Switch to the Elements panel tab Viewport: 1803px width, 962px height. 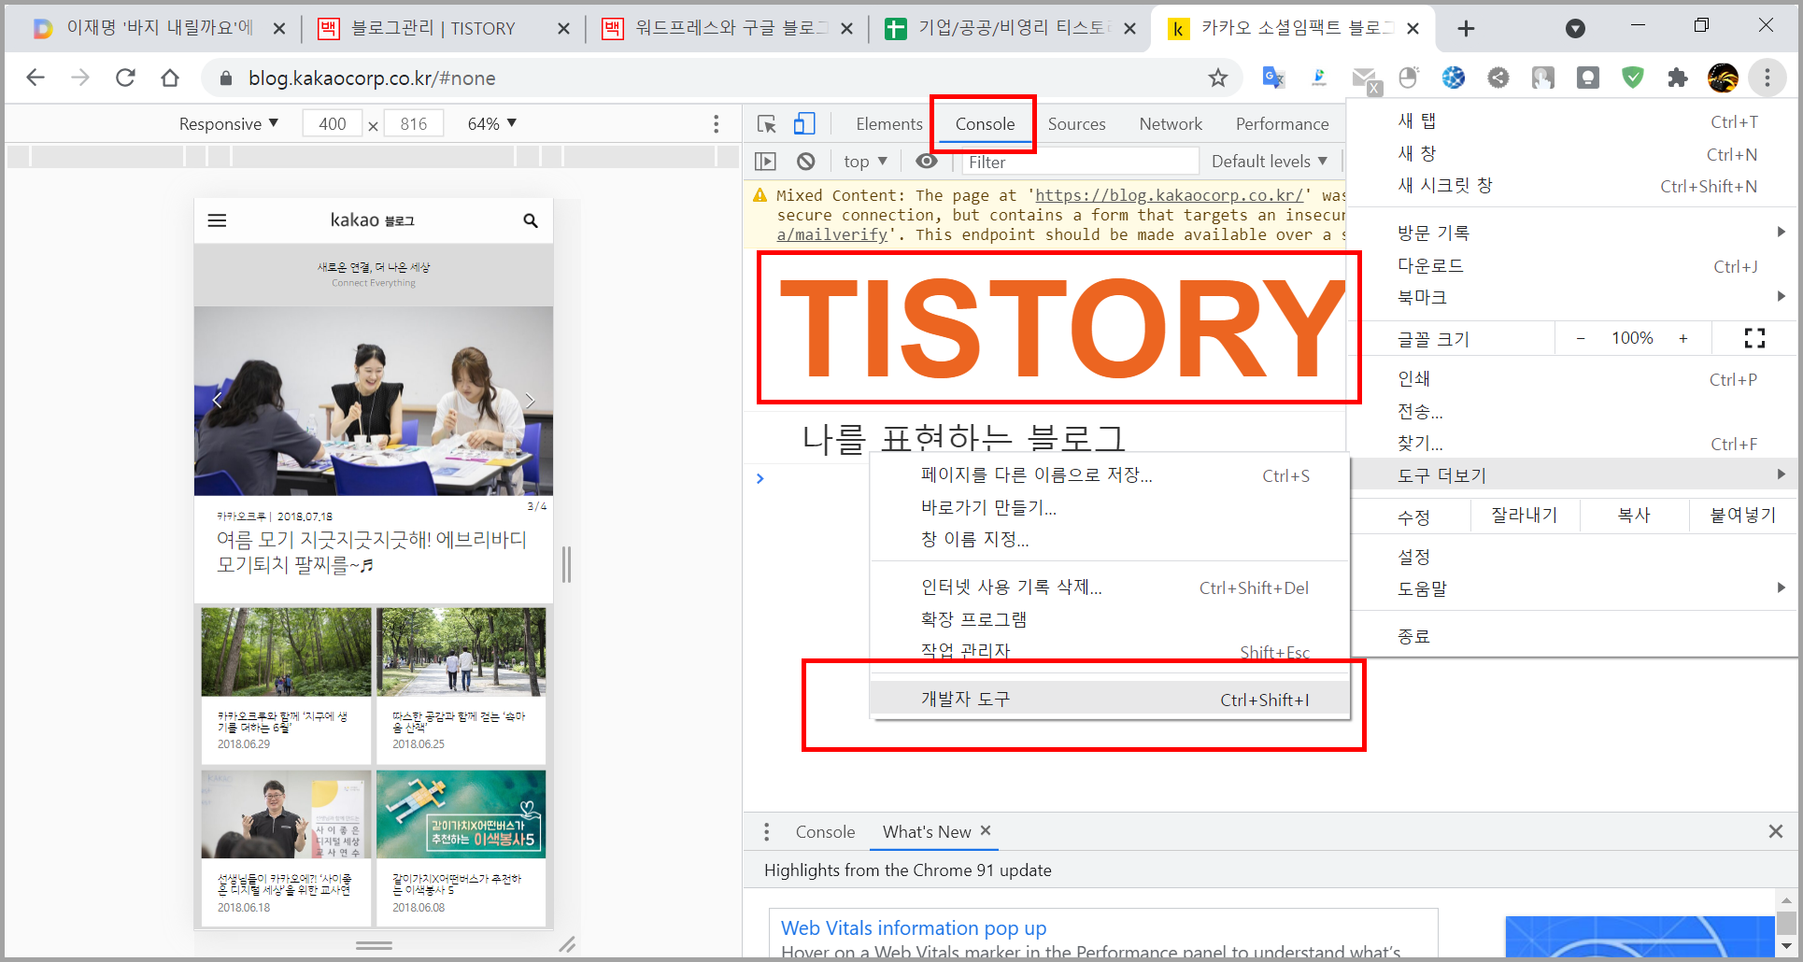pos(888,124)
